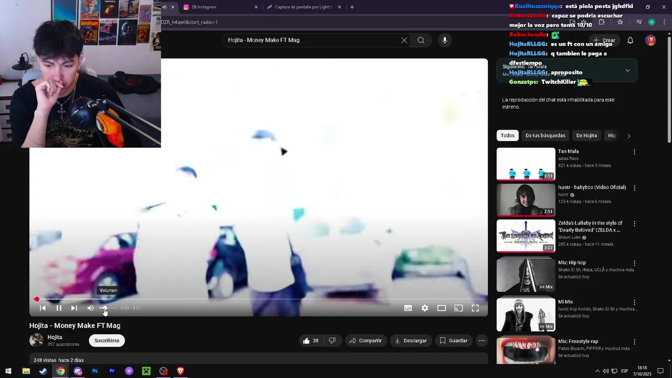
Task: Open Premiere Pro from the taskbar
Action: (112, 371)
